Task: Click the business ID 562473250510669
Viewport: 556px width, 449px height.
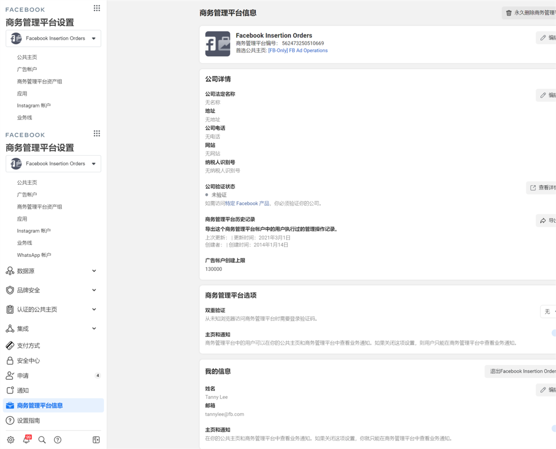Action: [303, 43]
